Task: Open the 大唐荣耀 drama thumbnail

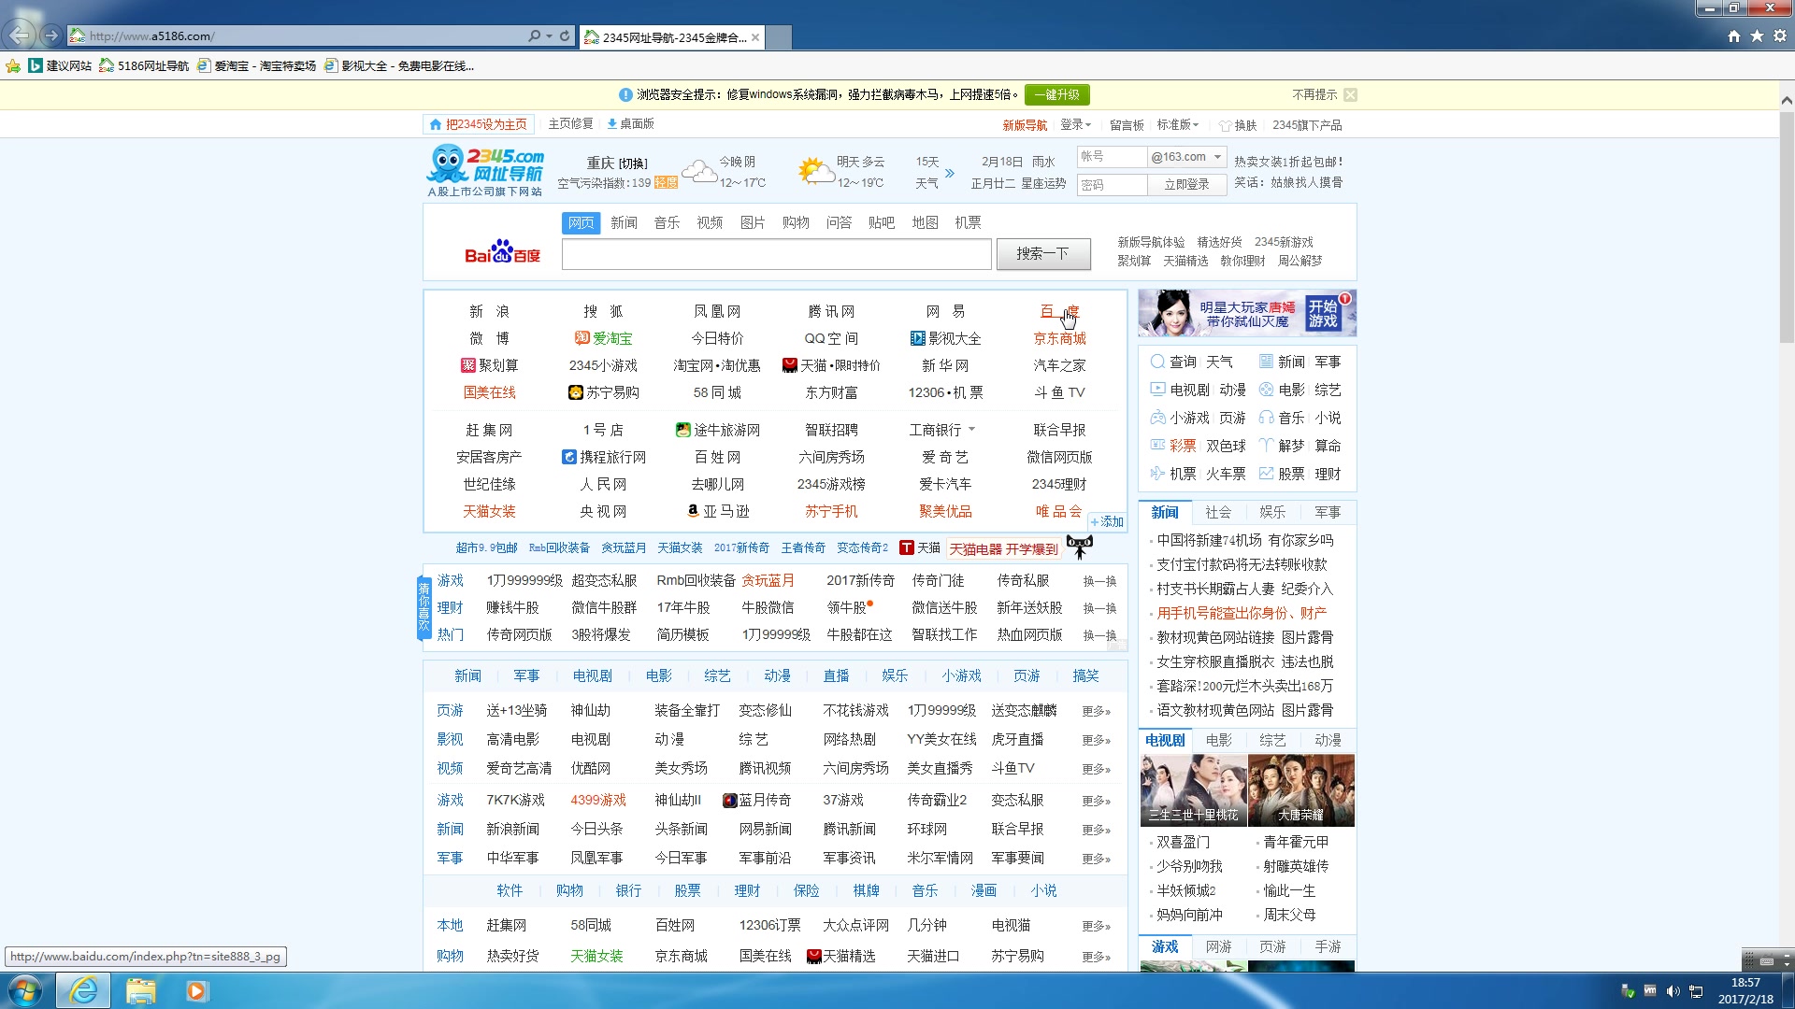Action: click(x=1300, y=790)
